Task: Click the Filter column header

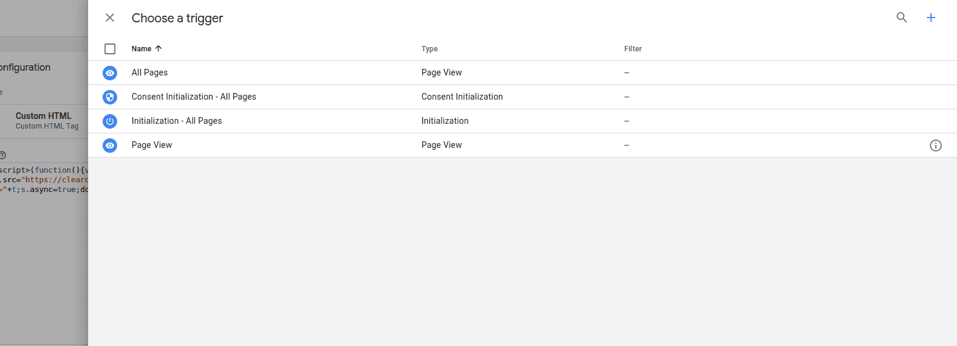Action: [x=633, y=49]
